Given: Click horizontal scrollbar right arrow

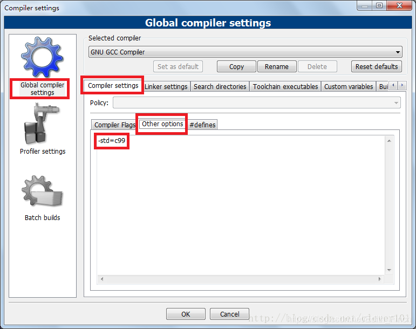Looking at the screenshot, I should (380, 279).
